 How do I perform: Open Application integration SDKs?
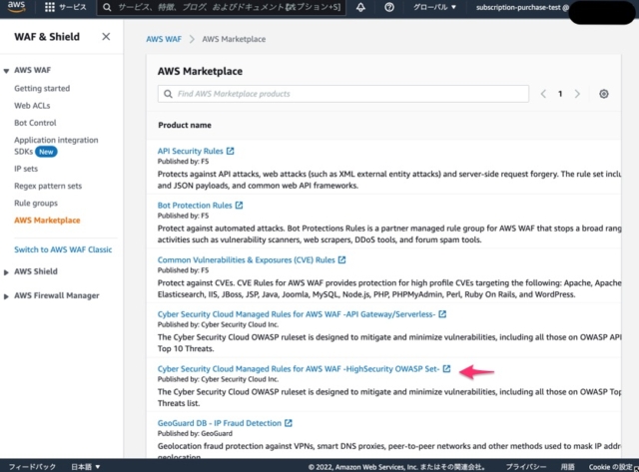[x=56, y=146]
